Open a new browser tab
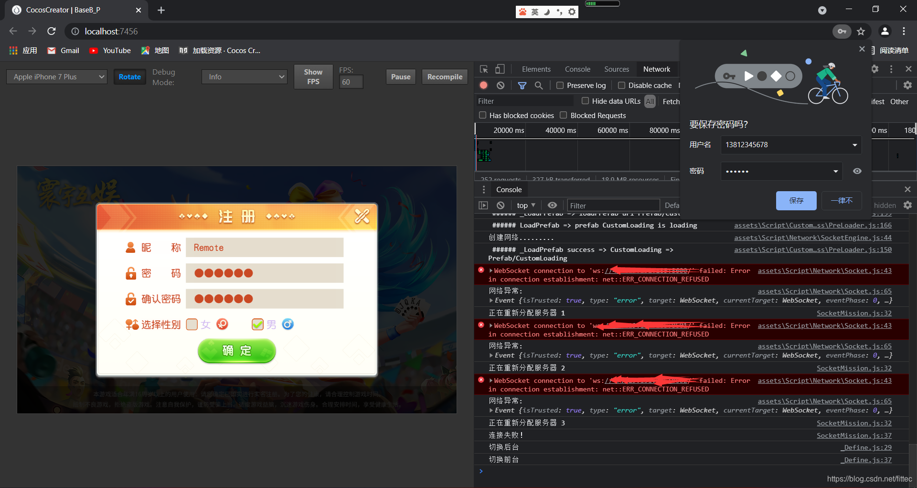Image resolution: width=917 pixels, height=488 pixels. [161, 10]
